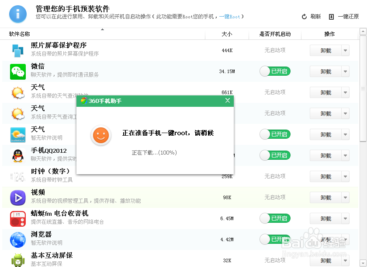Viewport: 367px width, 267px height.
Task: Open dropdown next to 照片屏幕保护程序 卸载
Action: click(x=345, y=50)
